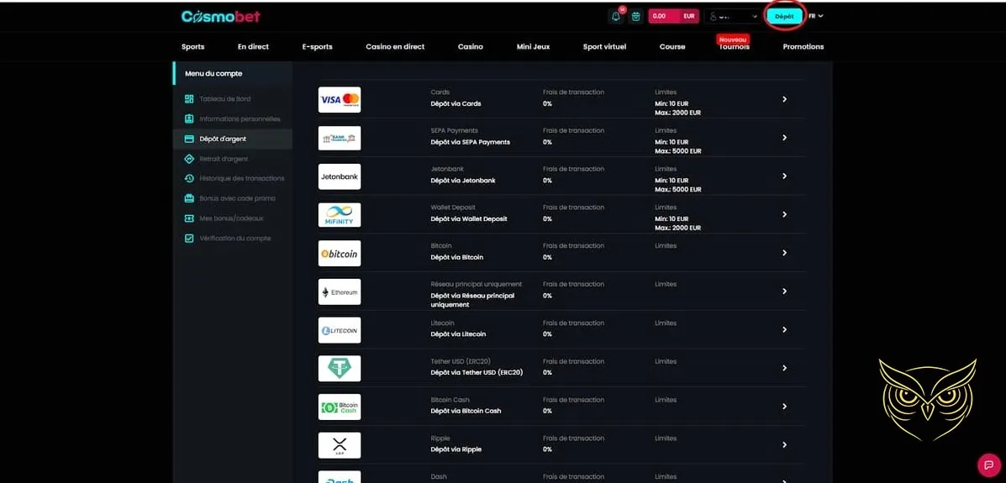The height and width of the screenshot is (483, 1006).
Task: Expand the Jetonbank row arrow
Action: pos(784,176)
